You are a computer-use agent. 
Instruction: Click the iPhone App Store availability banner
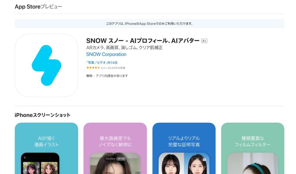click(x=149, y=24)
